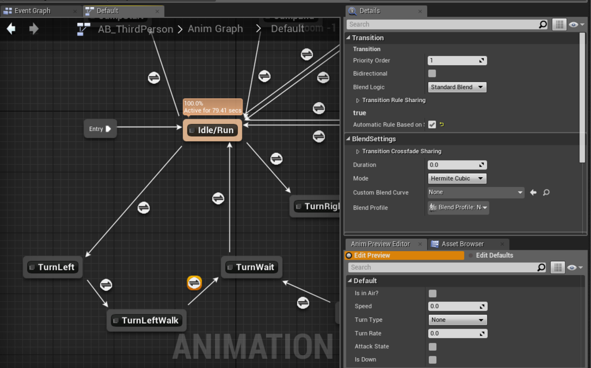The image size is (591, 368).
Task: Open Details panel eye view options
Action: (x=577, y=24)
